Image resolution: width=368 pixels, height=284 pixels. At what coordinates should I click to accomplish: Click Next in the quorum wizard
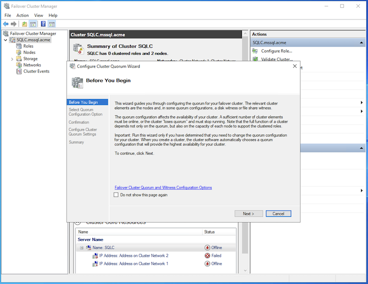249,213
